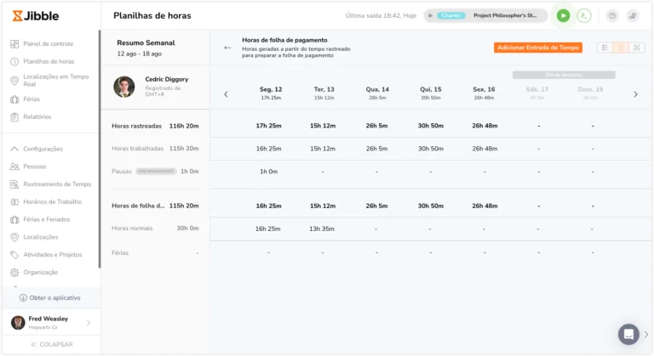
Task: Expand Fred Weasley account chevron
Action: tap(89, 323)
